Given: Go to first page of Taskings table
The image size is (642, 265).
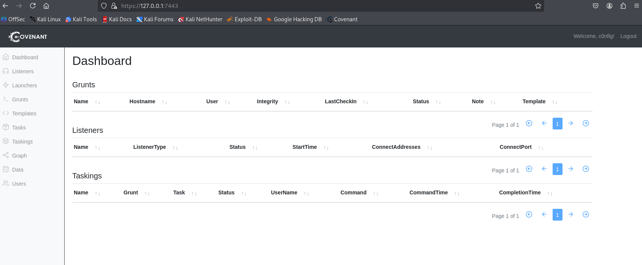Looking at the screenshot, I should tap(529, 215).
